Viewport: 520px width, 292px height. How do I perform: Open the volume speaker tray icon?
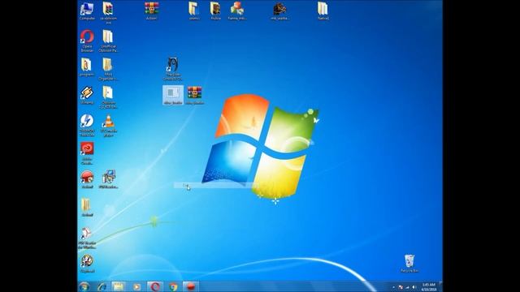pyautogui.click(x=414, y=287)
